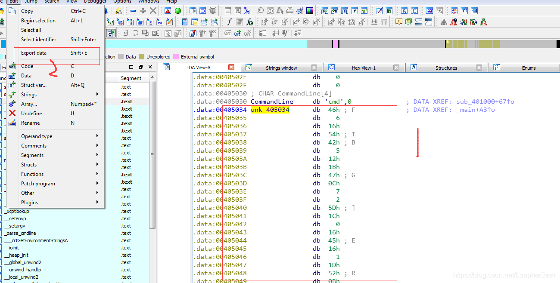Viewport: 560px width, 283px height.
Task: Select Begin selection menu entry
Action: (x=56, y=21)
